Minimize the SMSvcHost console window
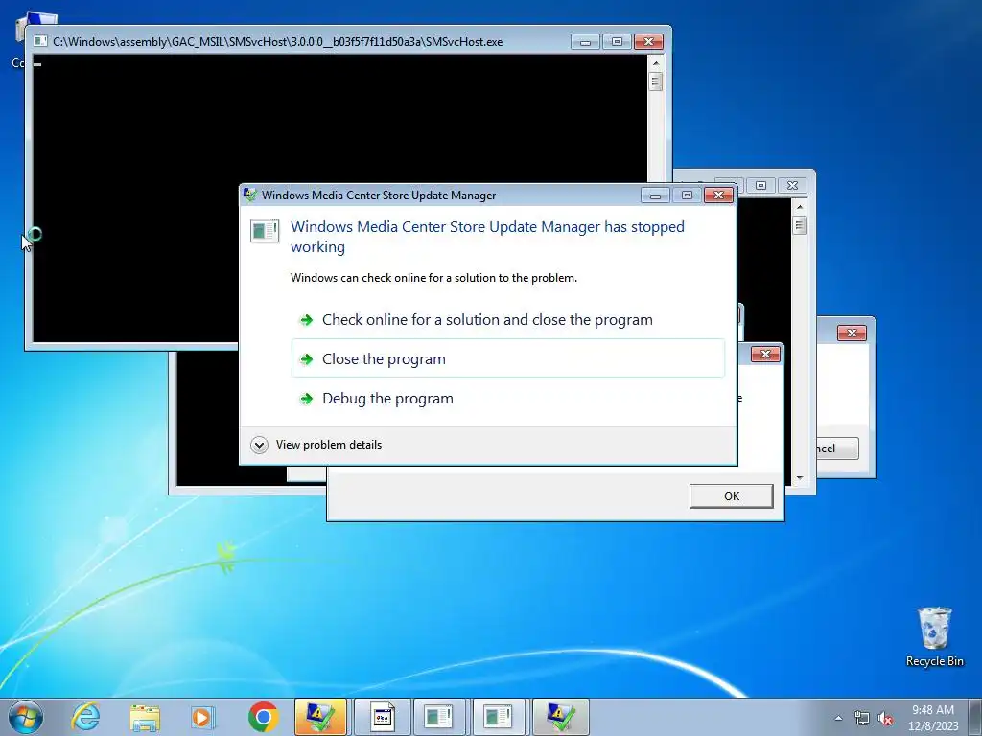 586,42
